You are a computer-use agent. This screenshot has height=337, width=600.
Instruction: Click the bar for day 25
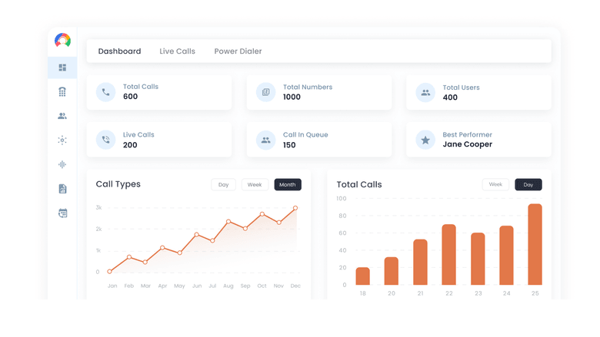pyautogui.click(x=535, y=244)
